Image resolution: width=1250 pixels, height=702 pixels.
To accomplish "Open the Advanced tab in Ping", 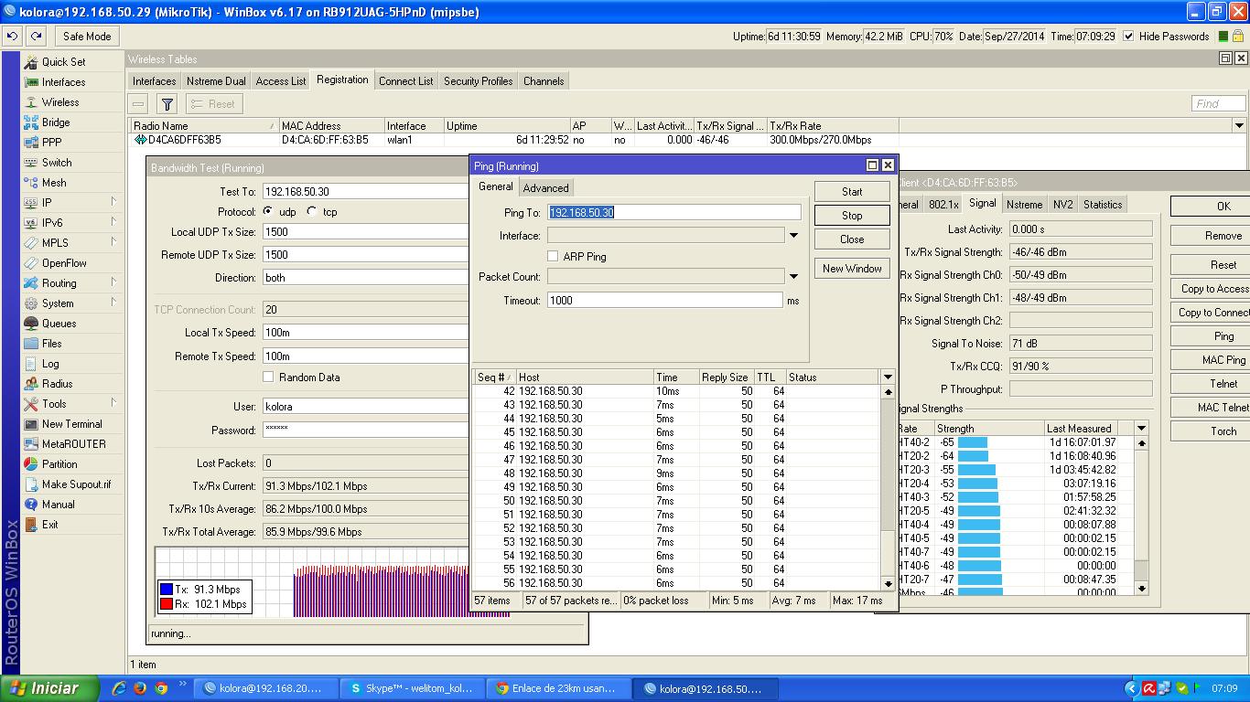I will click(x=545, y=188).
